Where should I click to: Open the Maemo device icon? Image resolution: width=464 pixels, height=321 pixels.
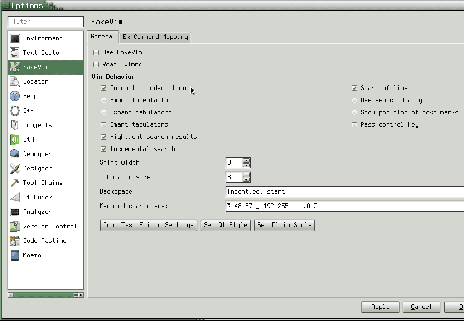click(15, 255)
